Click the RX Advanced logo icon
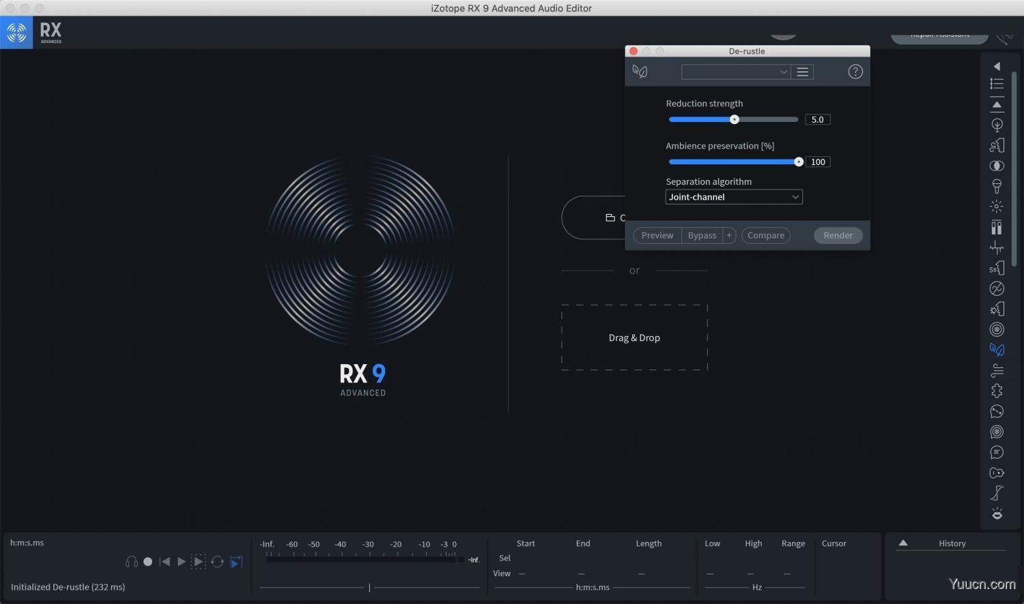Image resolution: width=1024 pixels, height=604 pixels. [16, 32]
